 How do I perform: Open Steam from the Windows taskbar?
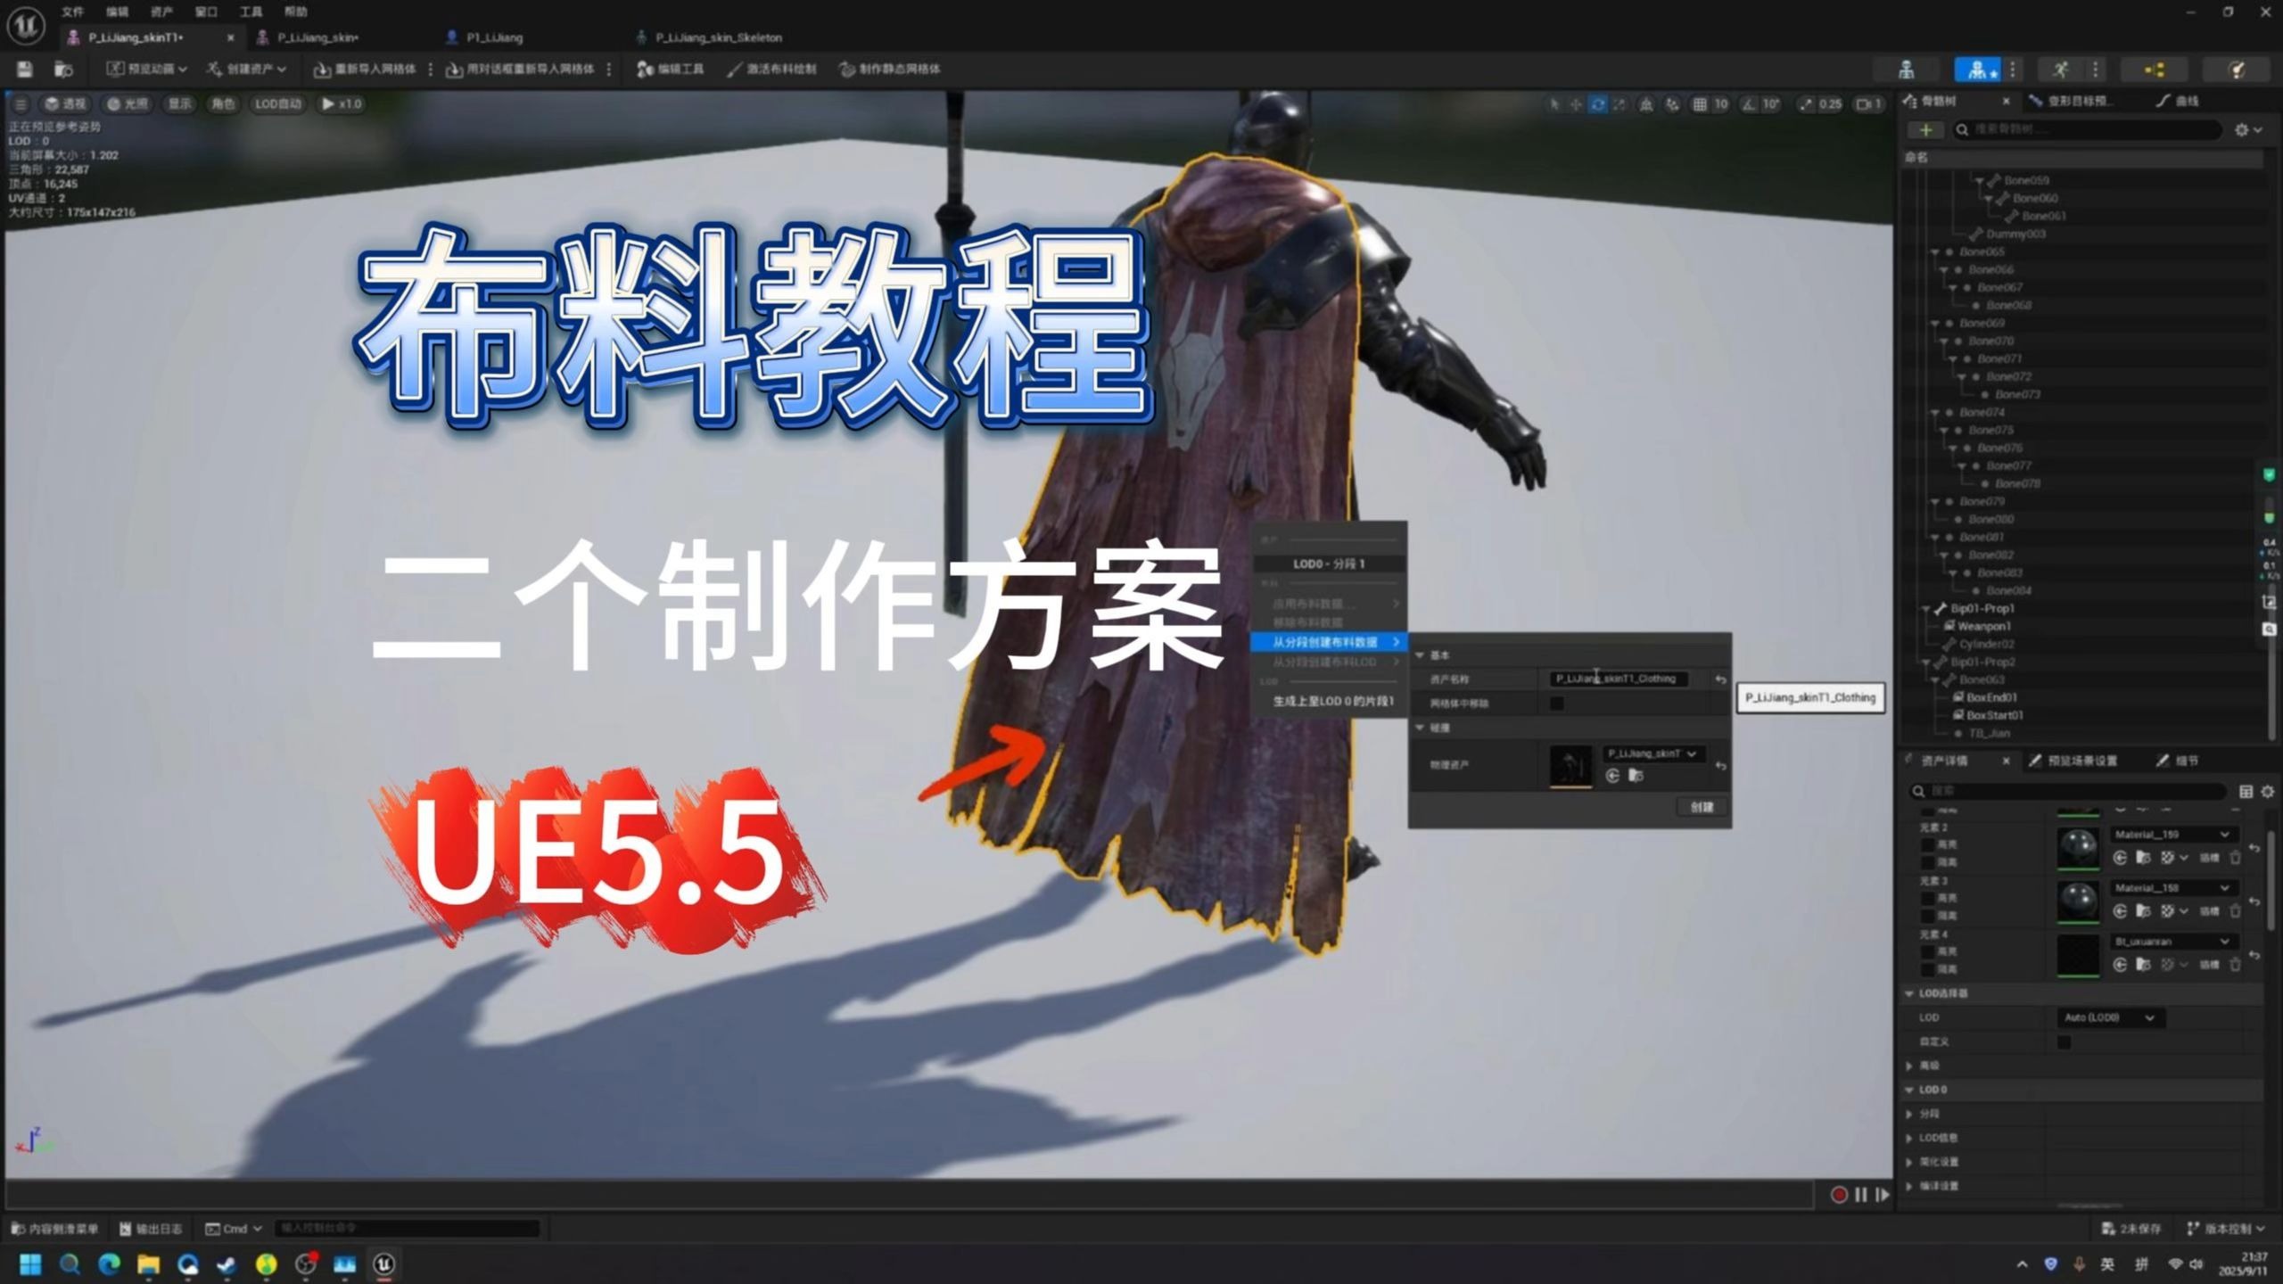[x=227, y=1263]
